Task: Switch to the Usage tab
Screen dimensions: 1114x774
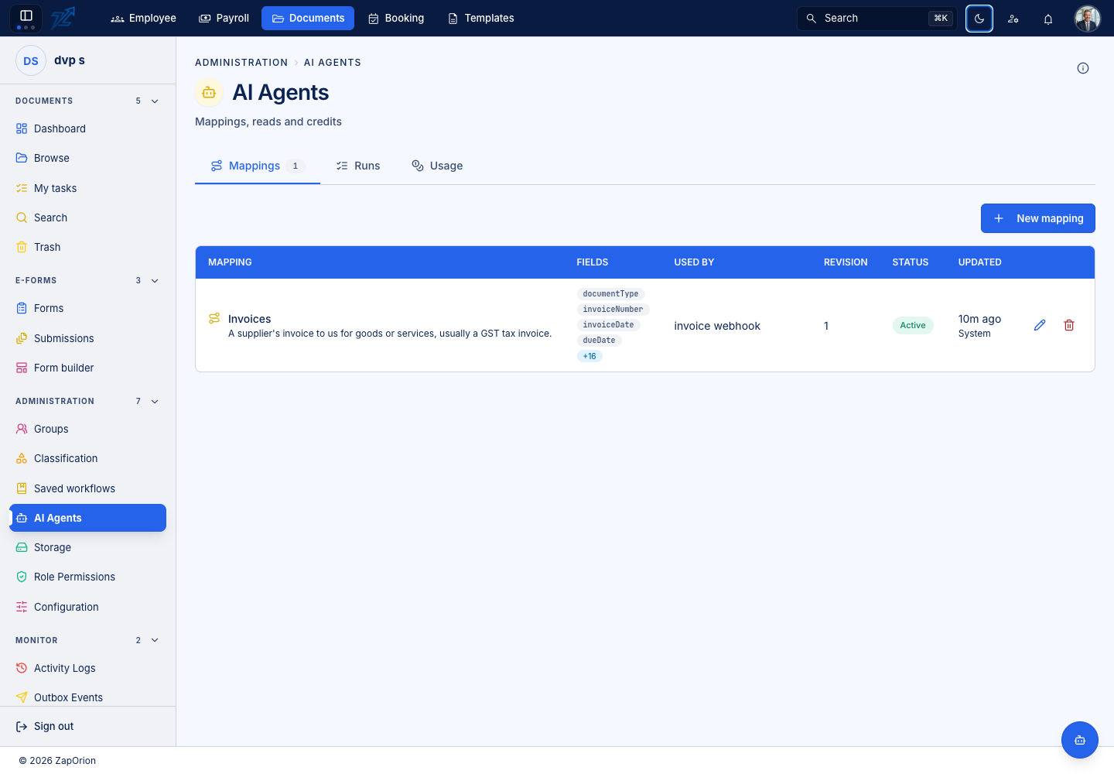Action: pos(437,166)
